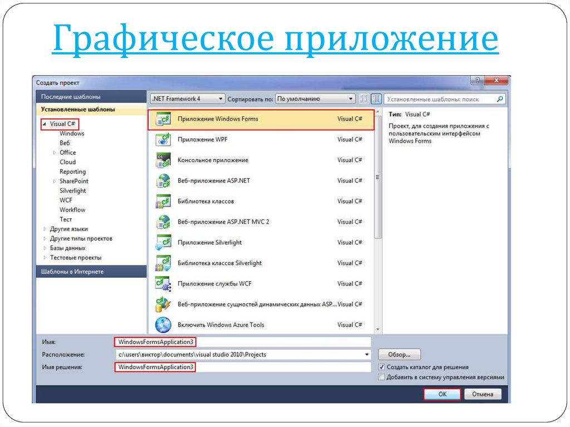Viewport: 570px width, 427px height.
Task: Click the Windows Azure Tools globe icon
Action: [163, 325]
